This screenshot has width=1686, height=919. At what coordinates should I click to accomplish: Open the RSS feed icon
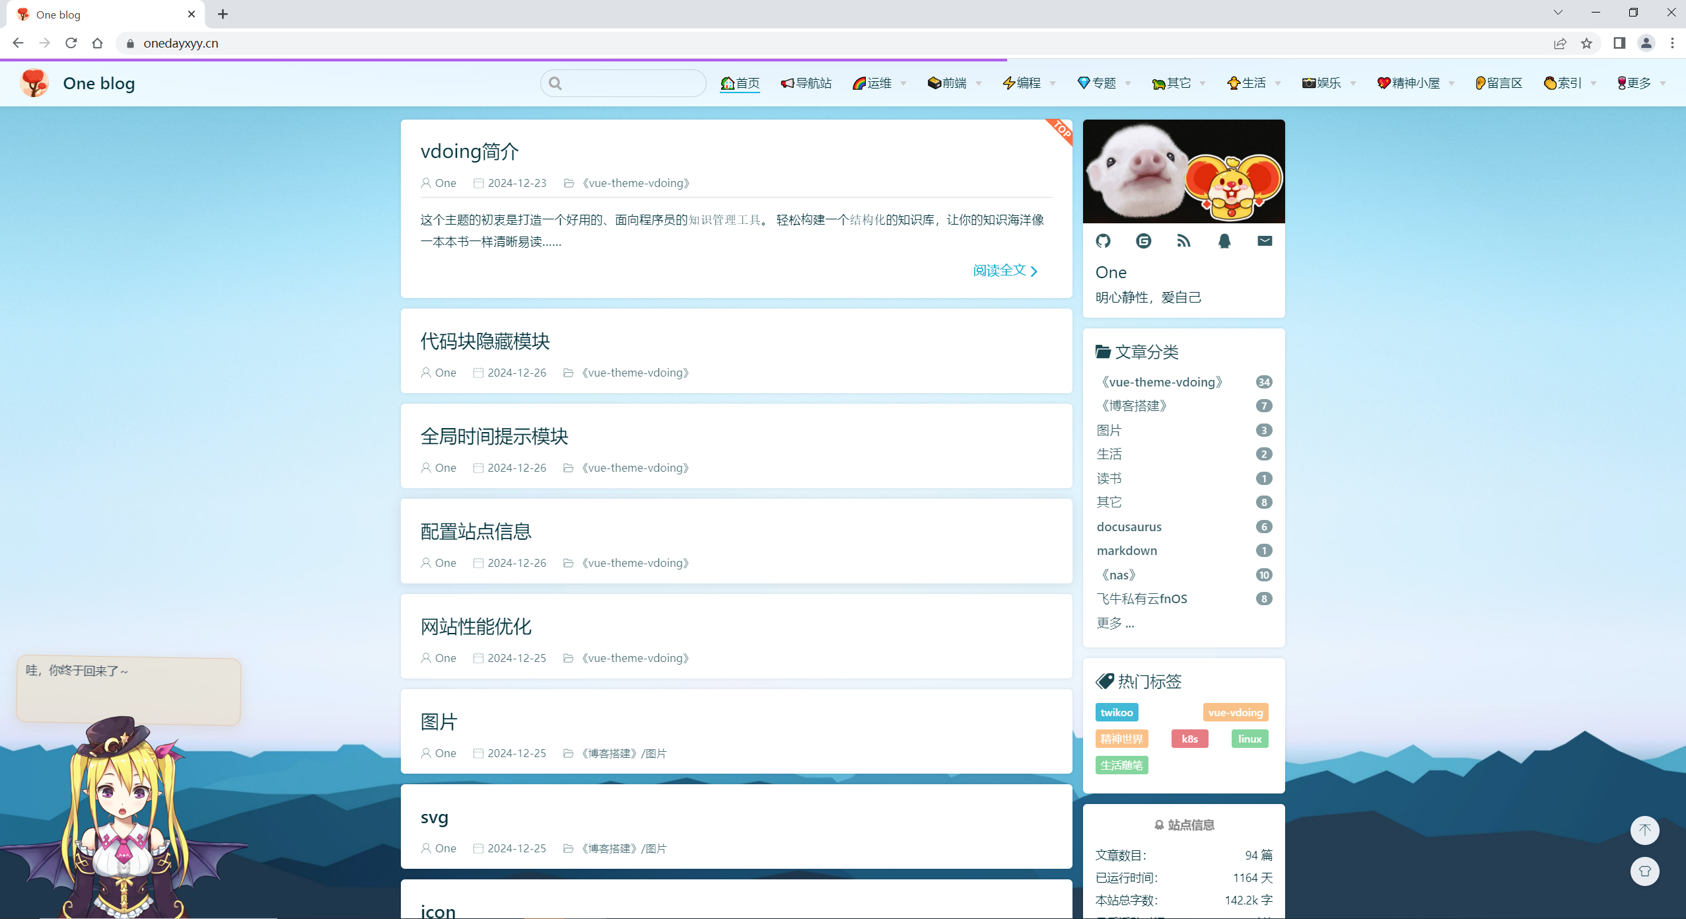[1183, 241]
